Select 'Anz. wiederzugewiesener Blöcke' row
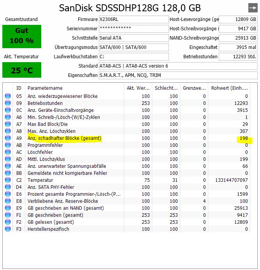The image size is (260, 270). [x=126, y=96]
